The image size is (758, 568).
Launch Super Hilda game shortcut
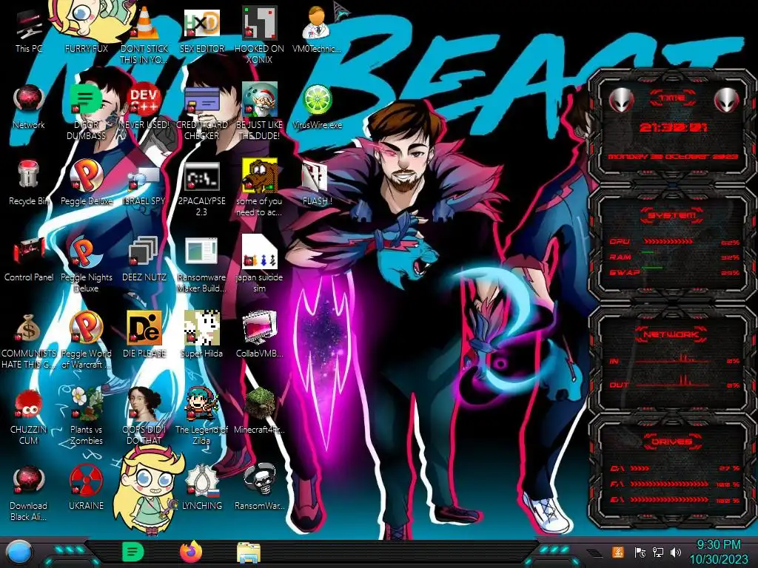[201, 334]
